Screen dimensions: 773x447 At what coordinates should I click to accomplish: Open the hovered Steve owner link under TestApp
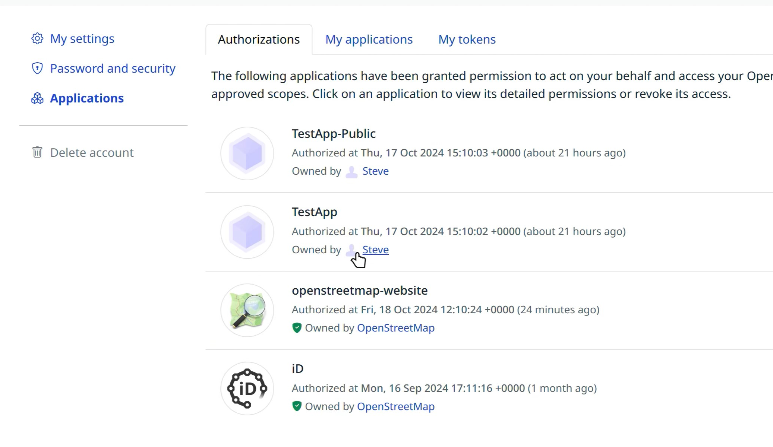375,250
